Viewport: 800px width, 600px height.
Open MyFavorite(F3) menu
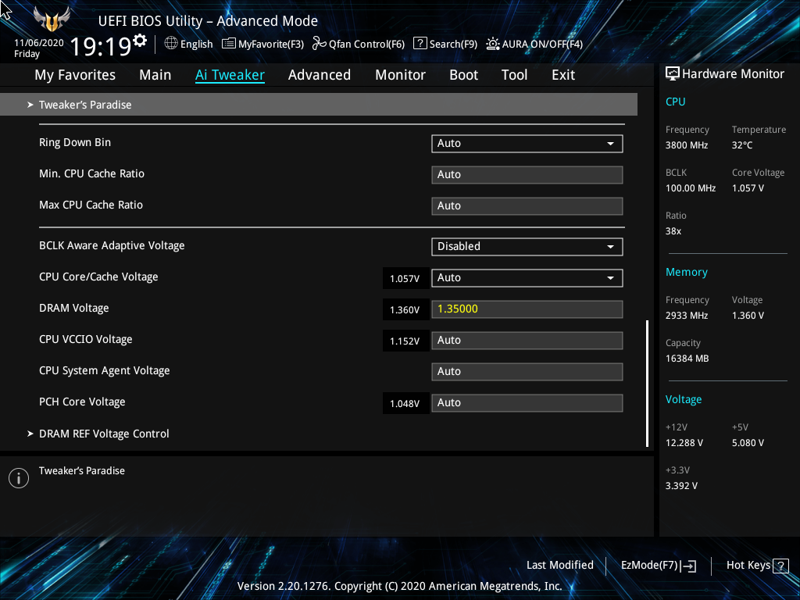point(262,44)
